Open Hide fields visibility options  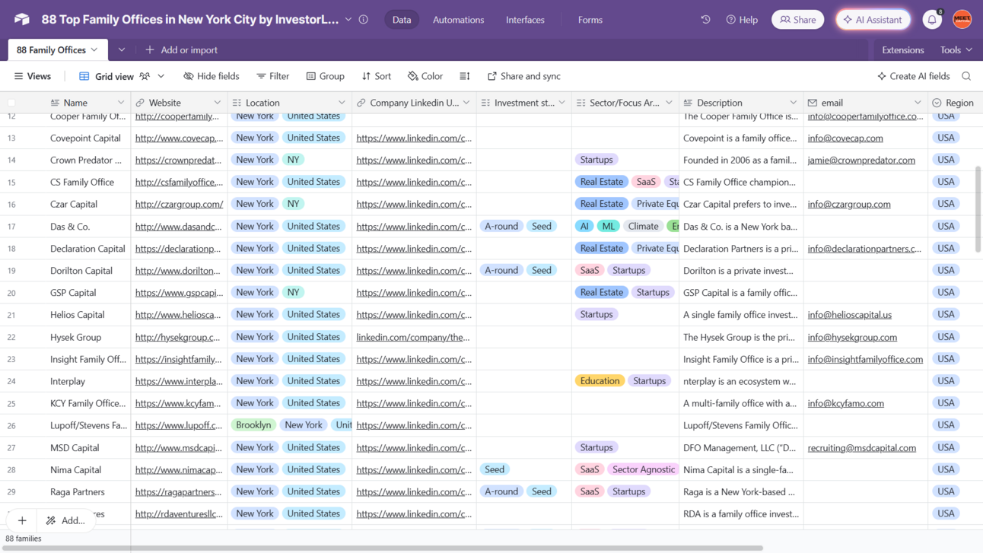point(211,76)
